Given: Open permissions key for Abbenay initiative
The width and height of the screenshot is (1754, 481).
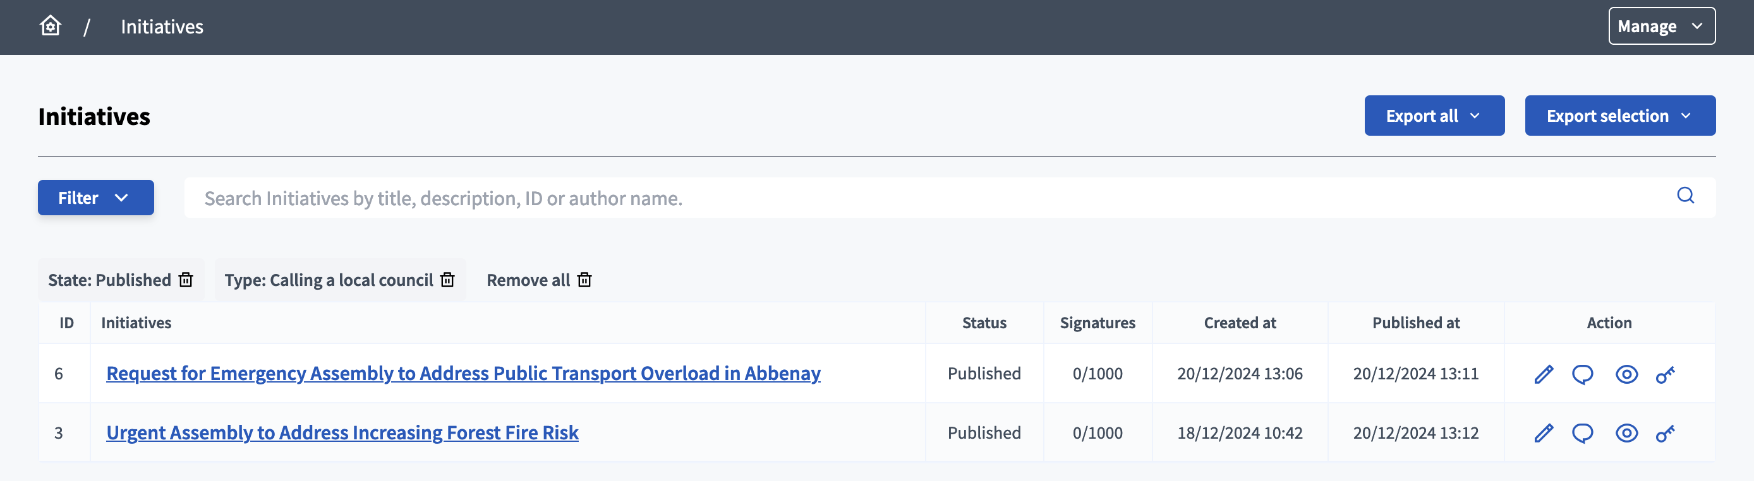Looking at the screenshot, I should pyautogui.click(x=1666, y=374).
